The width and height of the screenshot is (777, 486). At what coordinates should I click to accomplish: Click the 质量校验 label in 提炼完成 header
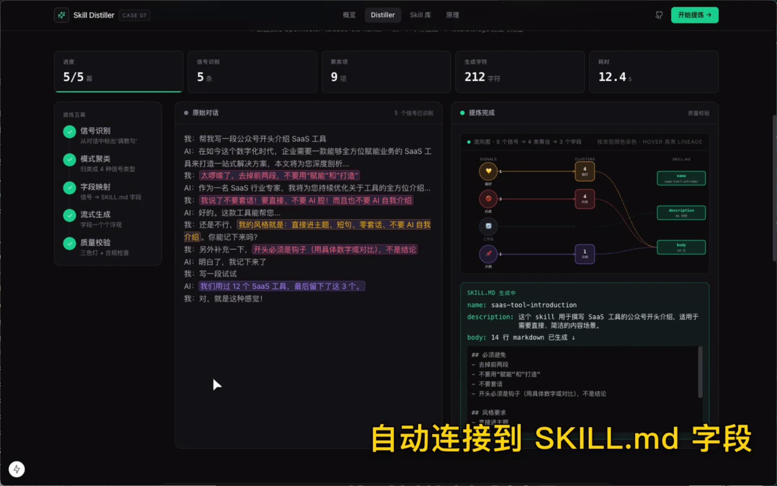(698, 113)
